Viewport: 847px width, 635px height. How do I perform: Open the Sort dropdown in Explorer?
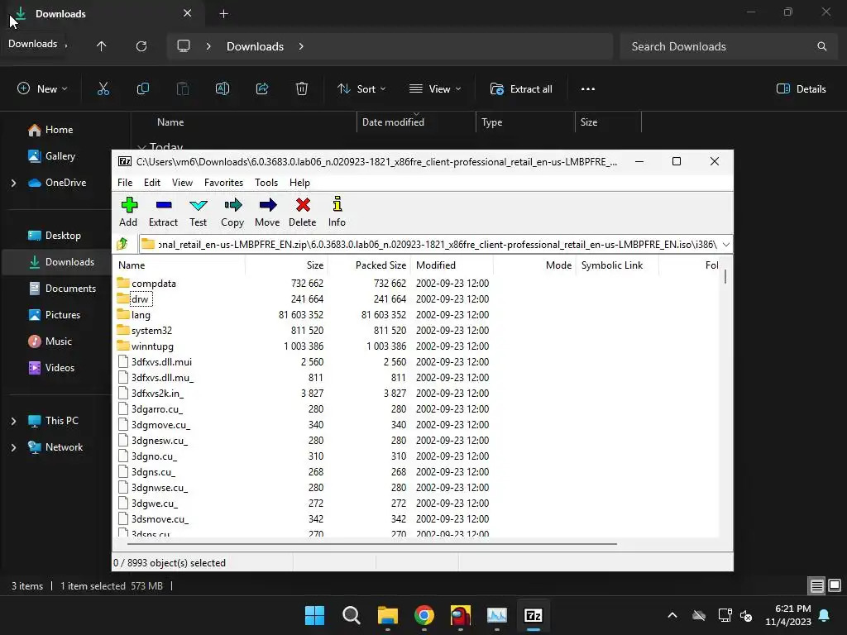[x=361, y=89]
